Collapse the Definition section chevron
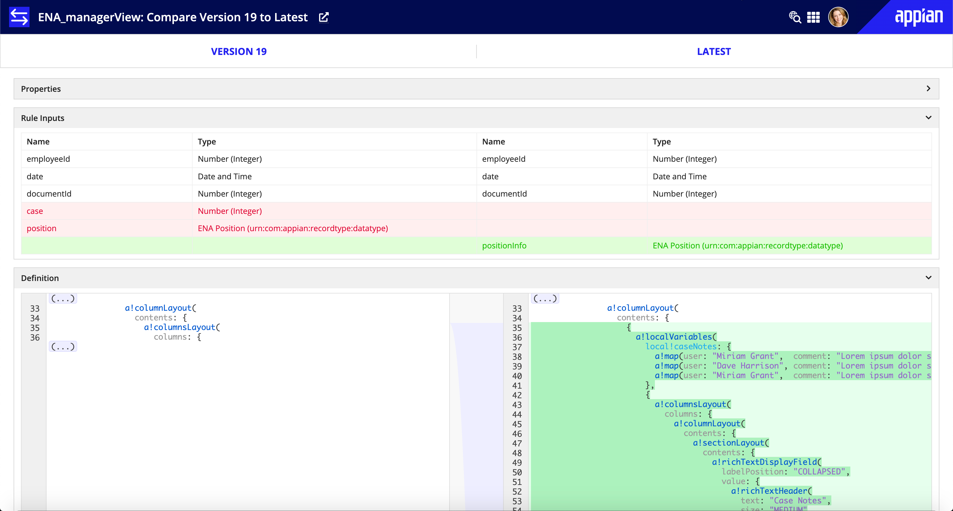The width and height of the screenshot is (953, 511). pos(928,278)
